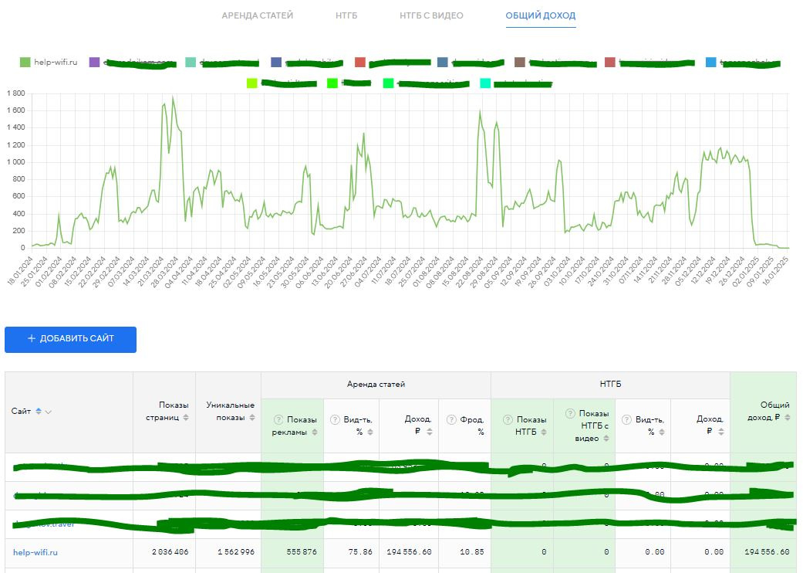The height and width of the screenshot is (573, 803).
Task: Click the 28.03.2024 date label on chart axis
Action: click(x=166, y=270)
